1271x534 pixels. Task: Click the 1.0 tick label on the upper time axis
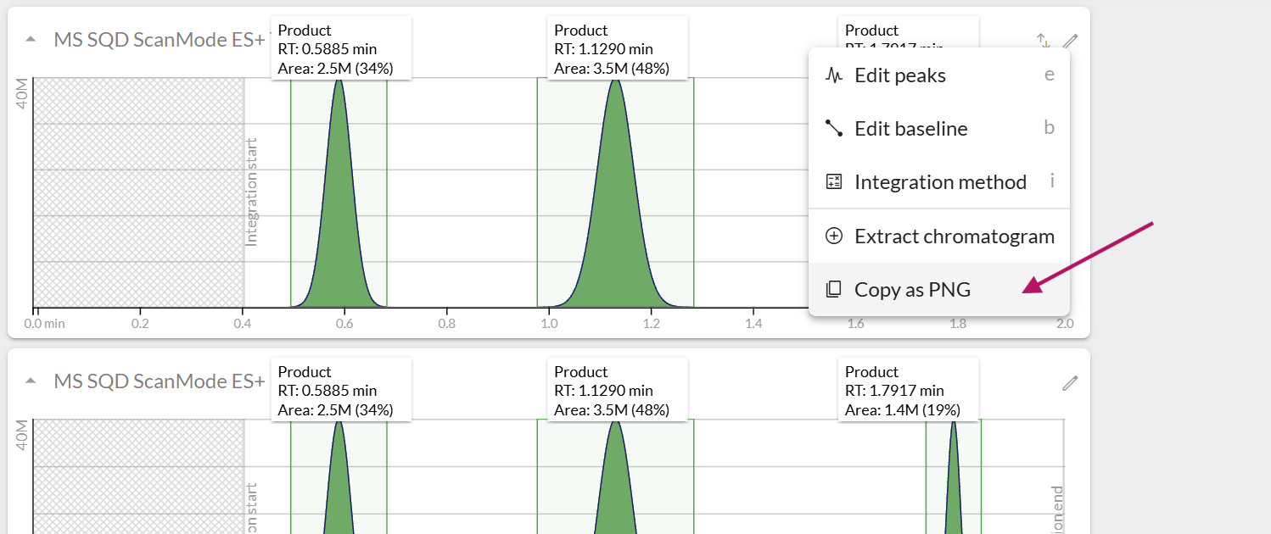pos(549,324)
